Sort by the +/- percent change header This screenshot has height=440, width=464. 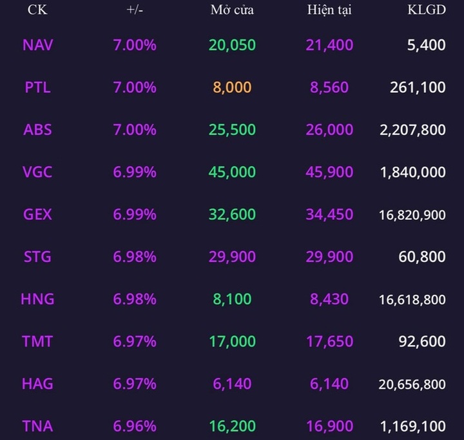tap(135, 10)
